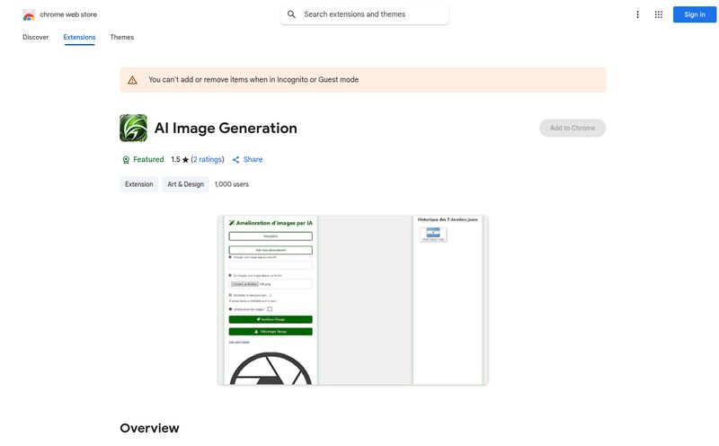This screenshot has height=446, width=719.
Task: Click the extension screenshot preview
Action: tap(353, 300)
